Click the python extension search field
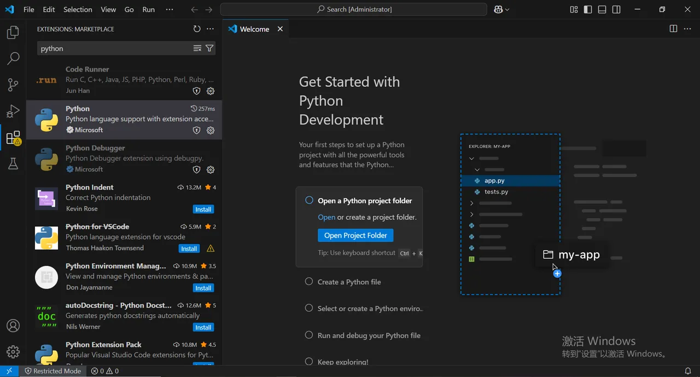The width and height of the screenshot is (700, 377). pyautogui.click(x=115, y=48)
